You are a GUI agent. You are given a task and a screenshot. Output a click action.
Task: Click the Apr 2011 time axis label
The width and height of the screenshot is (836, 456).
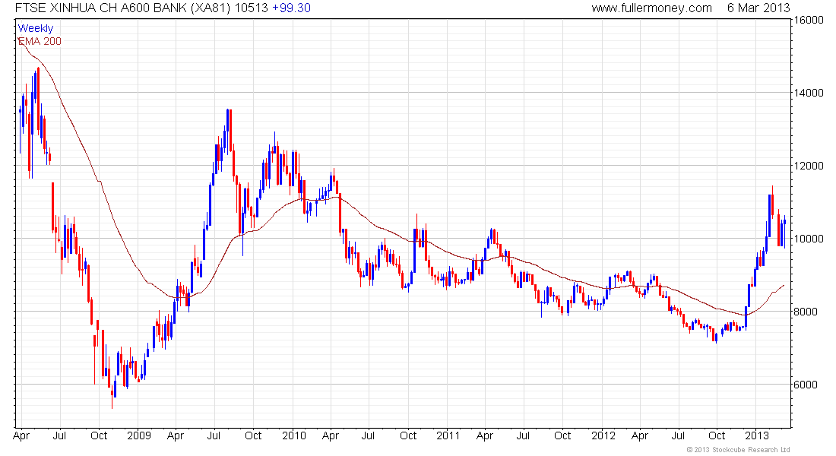pos(485,436)
